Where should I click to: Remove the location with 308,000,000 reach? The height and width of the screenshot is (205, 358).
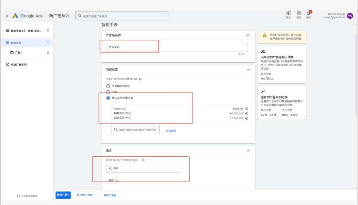[x=247, y=113]
